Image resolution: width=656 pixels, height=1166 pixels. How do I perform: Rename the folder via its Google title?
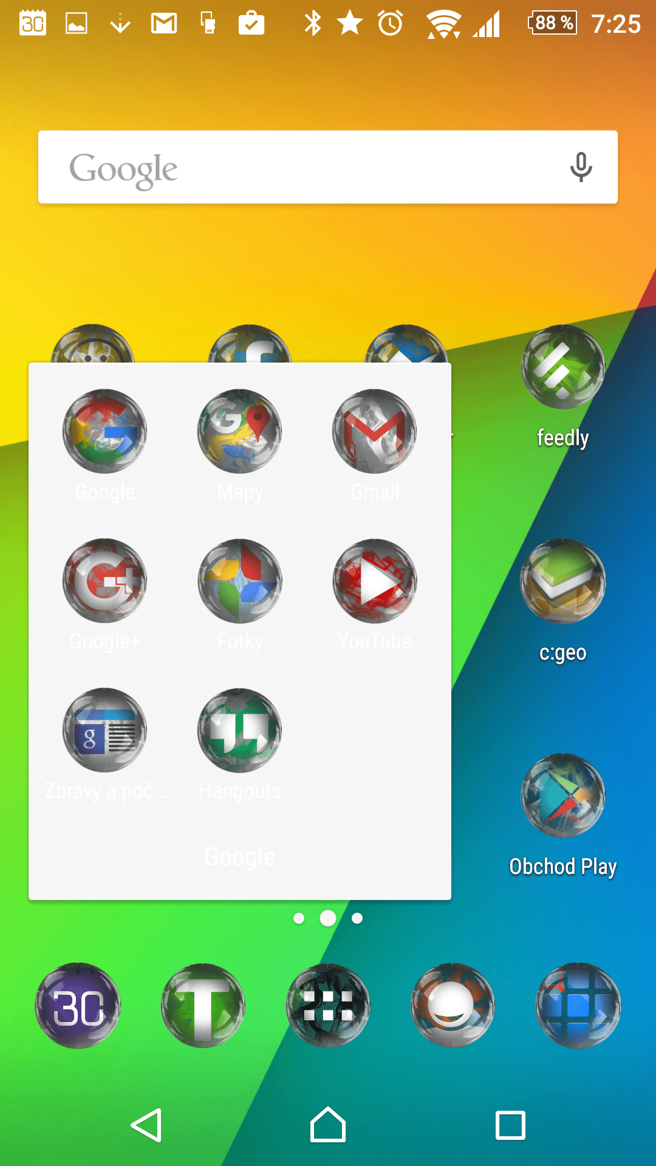click(240, 857)
